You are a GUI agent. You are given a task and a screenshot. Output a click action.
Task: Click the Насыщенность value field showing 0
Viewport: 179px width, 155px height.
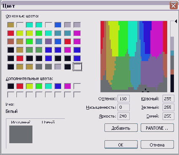click(123, 107)
